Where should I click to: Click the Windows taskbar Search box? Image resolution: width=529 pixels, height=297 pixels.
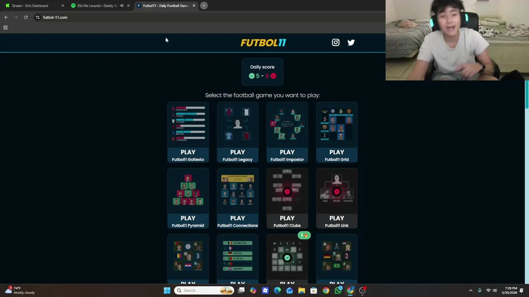coord(204,290)
